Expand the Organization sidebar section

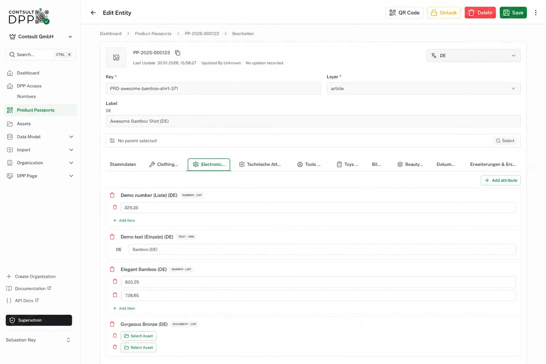click(x=40, y=163)
